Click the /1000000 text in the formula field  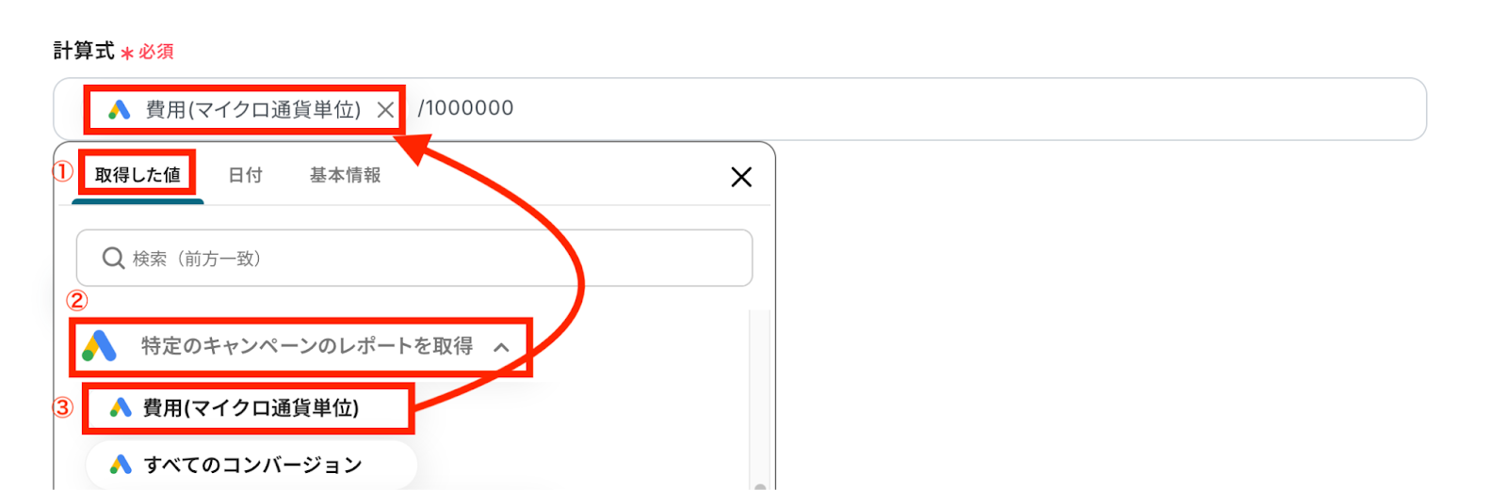[x=466, y=108]
